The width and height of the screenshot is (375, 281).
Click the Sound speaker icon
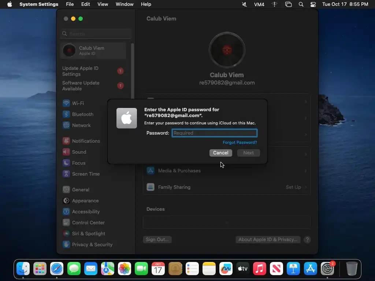66,152
